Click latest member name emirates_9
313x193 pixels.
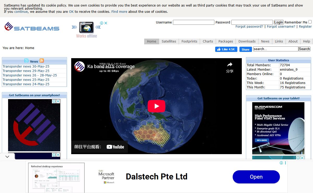[289, 70]
